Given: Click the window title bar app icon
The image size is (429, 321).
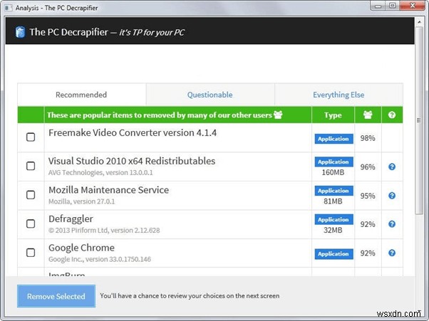Looking at the screenshot, I should (x=9, y=8).
